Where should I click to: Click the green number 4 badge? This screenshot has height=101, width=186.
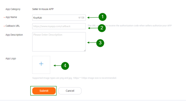(x=65, y=66)
